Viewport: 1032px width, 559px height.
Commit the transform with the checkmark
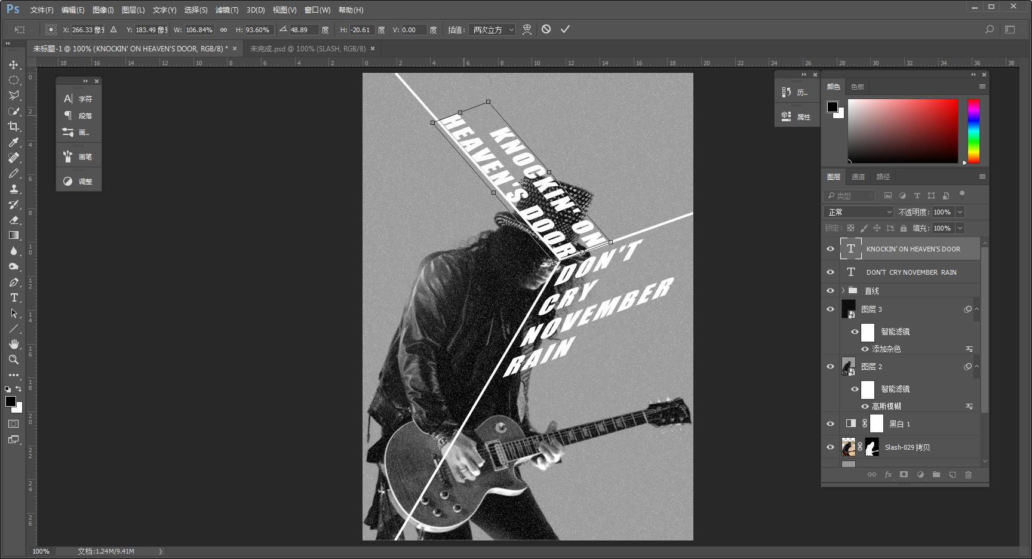565,29
